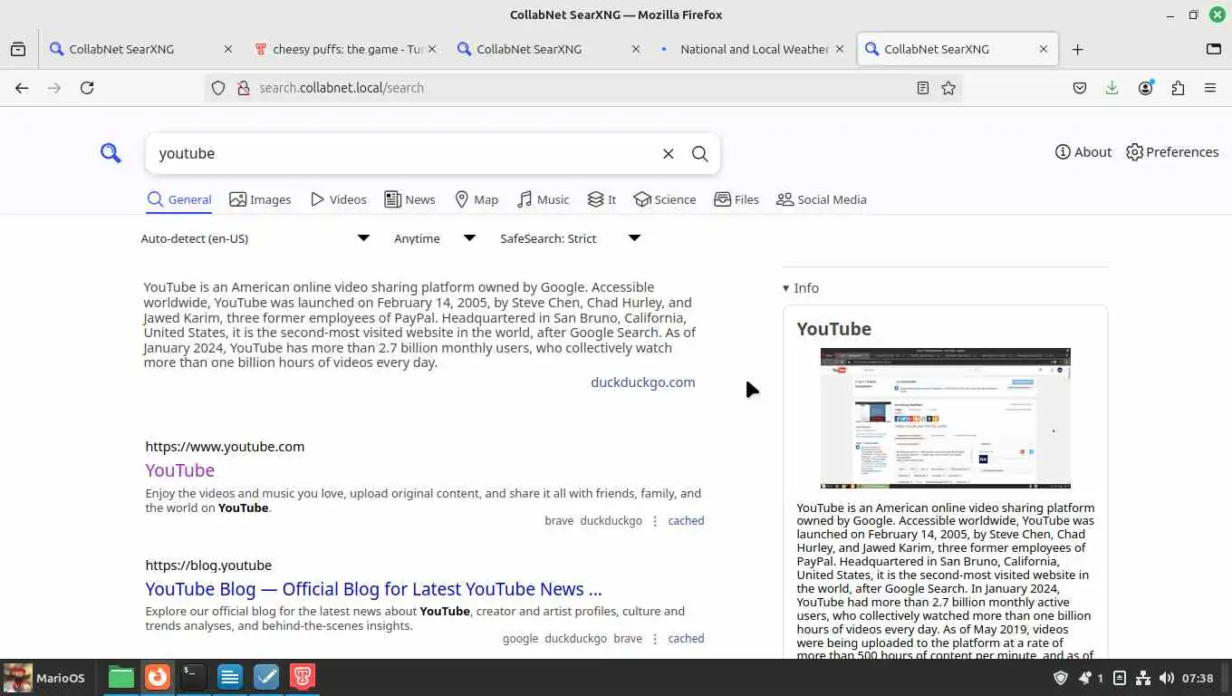
Task: Switch to the Science category tab
Action: click(665, 199)
